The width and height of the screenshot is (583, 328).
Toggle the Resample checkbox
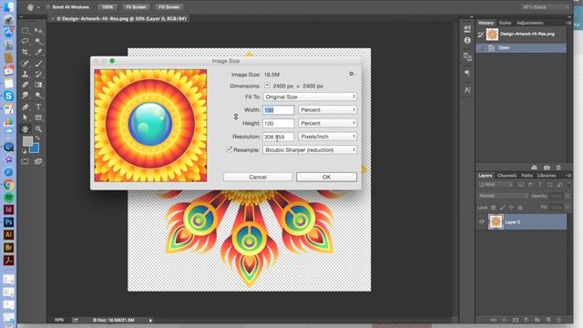click(229, 149)
